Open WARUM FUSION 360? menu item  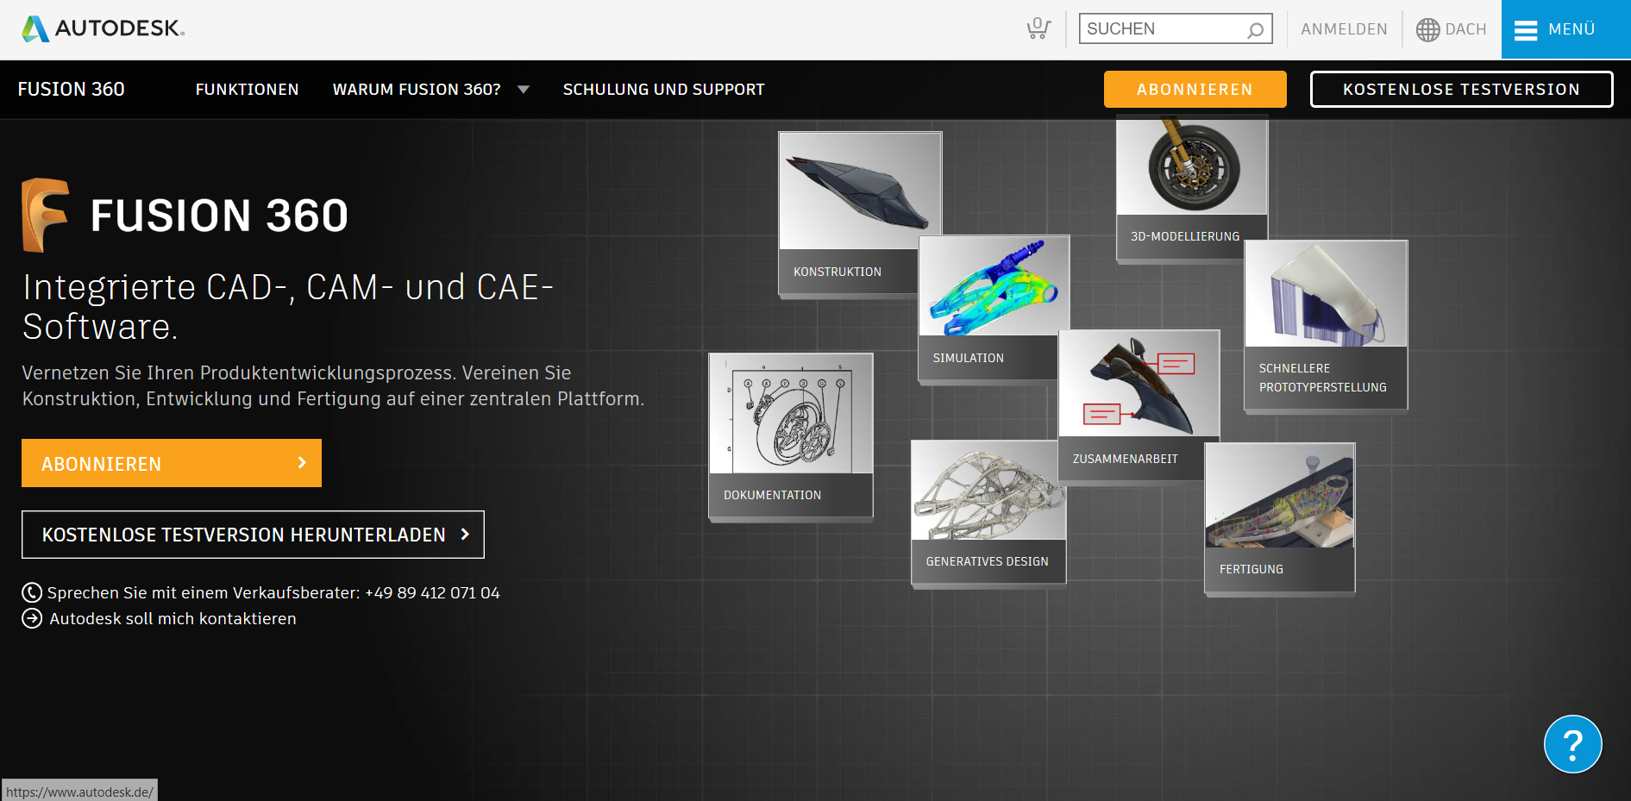click(x=417, y=90)
